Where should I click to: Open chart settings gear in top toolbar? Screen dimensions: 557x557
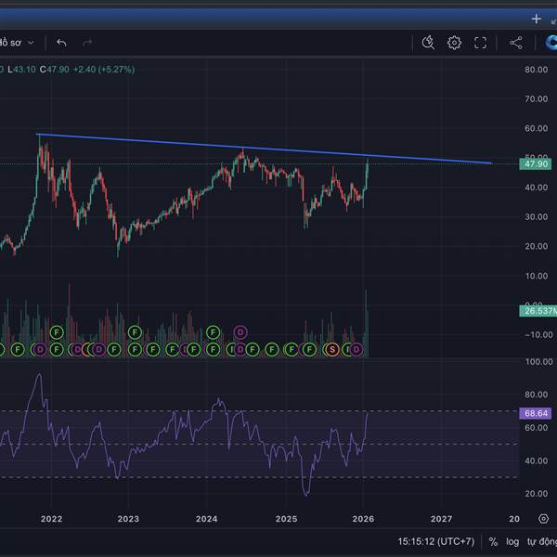click(454, 43)
